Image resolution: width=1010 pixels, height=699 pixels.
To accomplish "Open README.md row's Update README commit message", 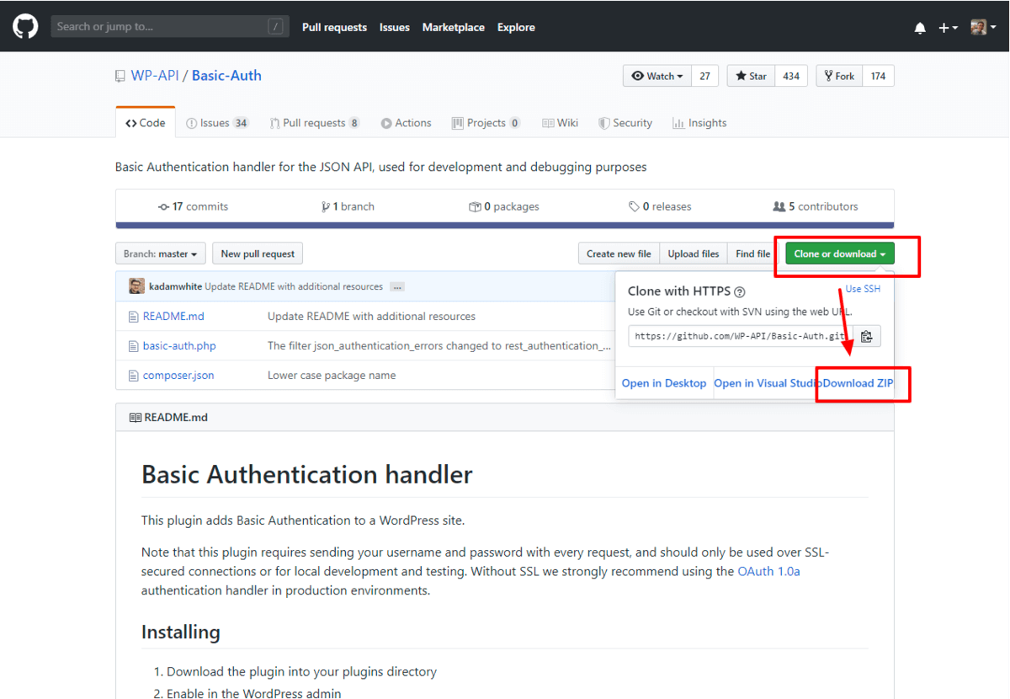I will tap(371, 317).
